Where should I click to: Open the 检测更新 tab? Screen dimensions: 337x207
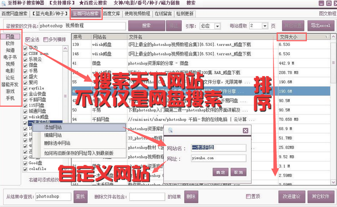point(185,14)
